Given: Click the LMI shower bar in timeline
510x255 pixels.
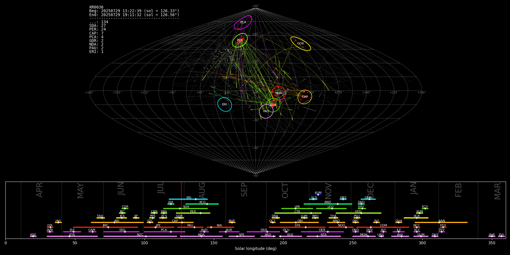Looking at the screenshot, I should pyautogui.click(x=297, y=209).
